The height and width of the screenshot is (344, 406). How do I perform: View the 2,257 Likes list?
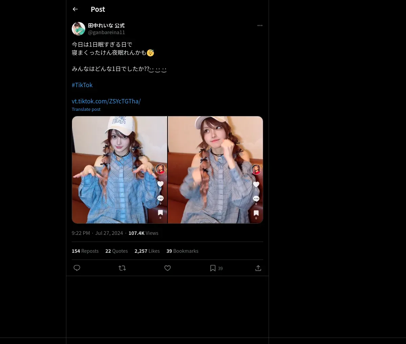[147, 251]
